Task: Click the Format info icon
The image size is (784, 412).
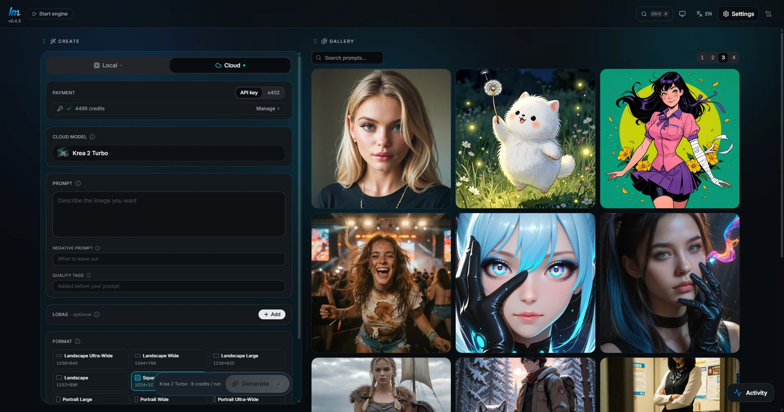Action: pyautogui.click(x=78, y=341)
